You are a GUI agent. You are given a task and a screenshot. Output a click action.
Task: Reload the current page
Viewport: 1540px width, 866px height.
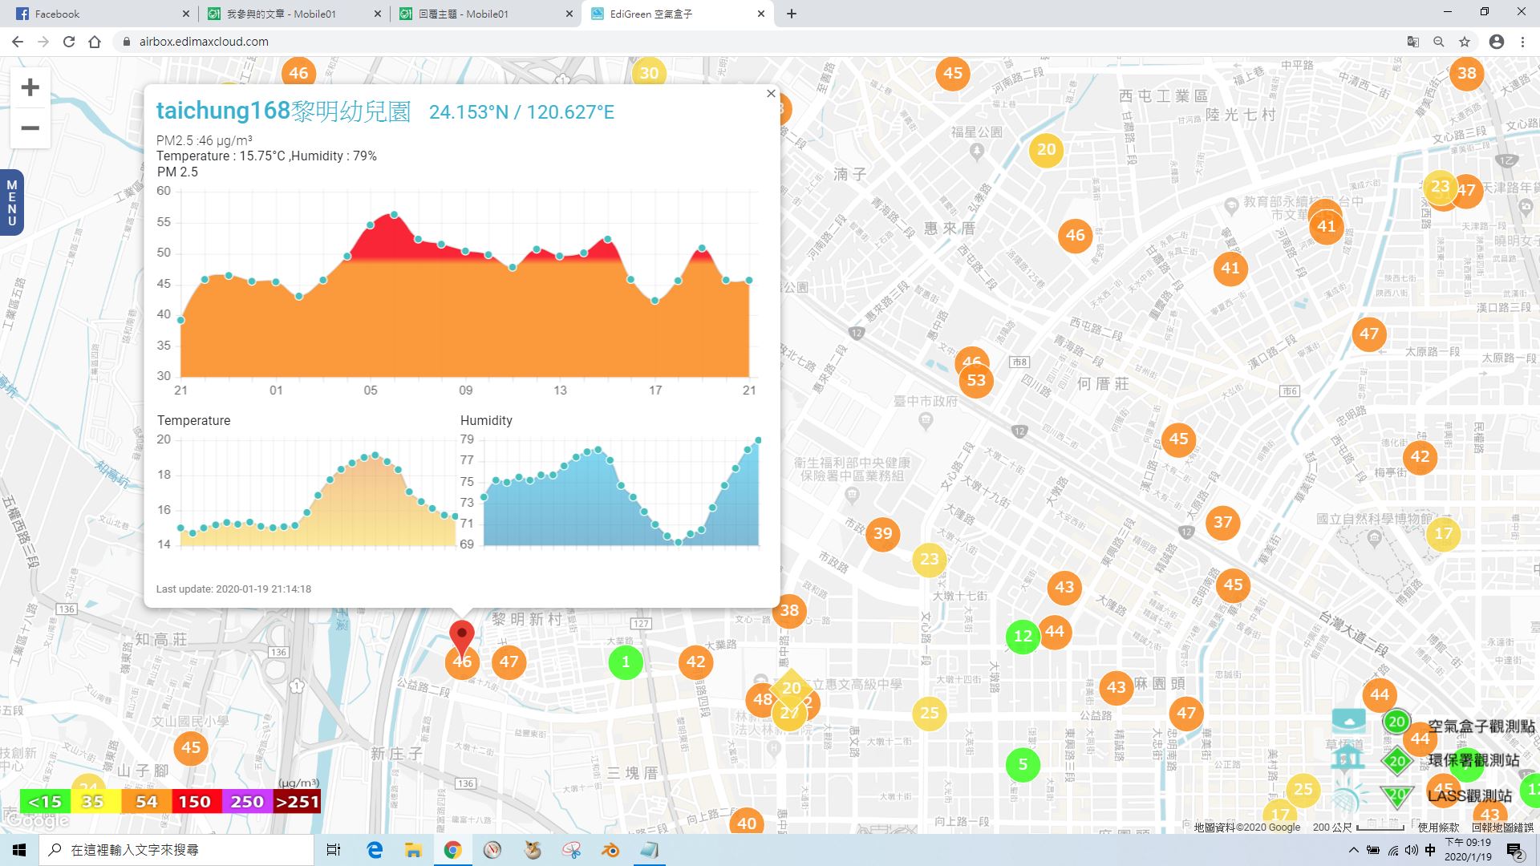pyautogui.click(x=69, y=42)
